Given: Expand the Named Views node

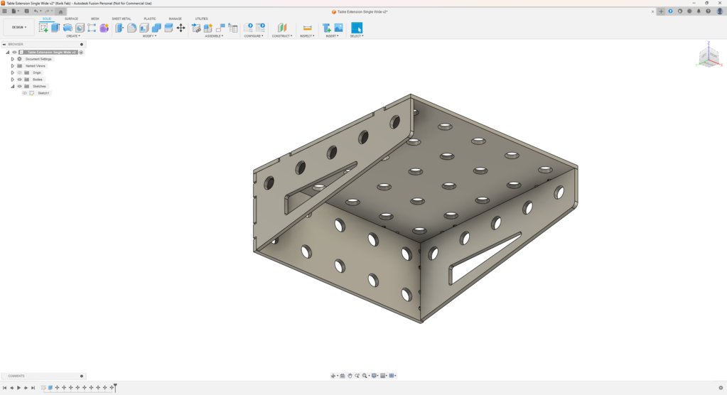Looking at the screenshot, I should pos(13,66).
